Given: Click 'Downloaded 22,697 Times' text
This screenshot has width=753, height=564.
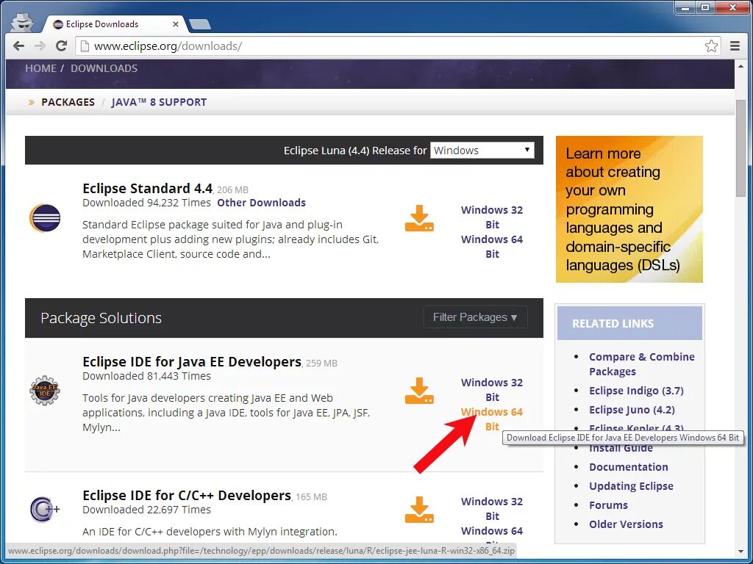Looking at the screenshot, I should pos(146,510).
